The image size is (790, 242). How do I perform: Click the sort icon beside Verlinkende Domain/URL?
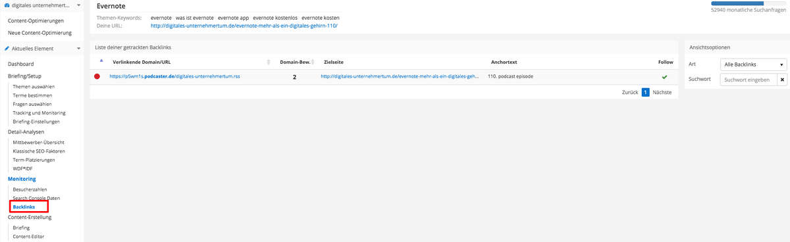(x=269, y=62)
